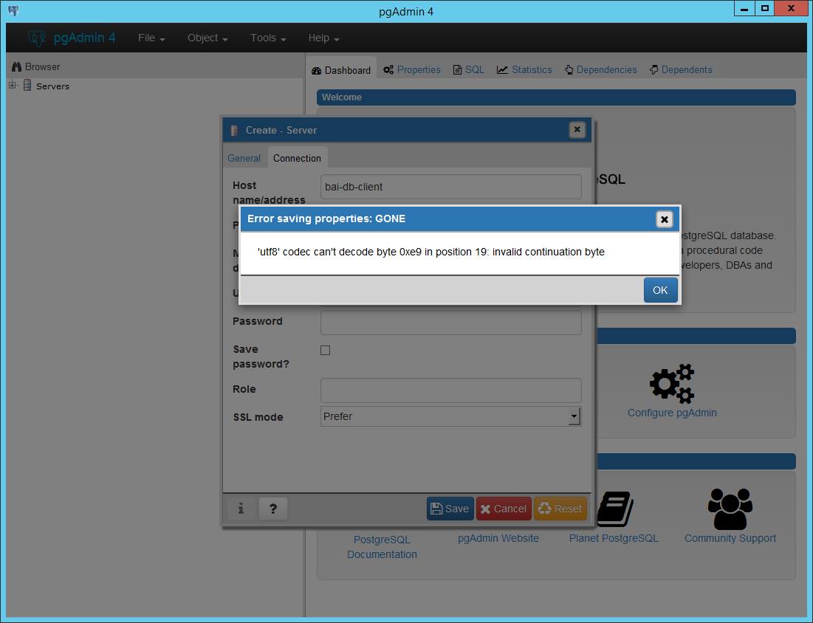This screenshot has width=813, height=623.
Task: Open the Object menu
Action: point(207,38)
